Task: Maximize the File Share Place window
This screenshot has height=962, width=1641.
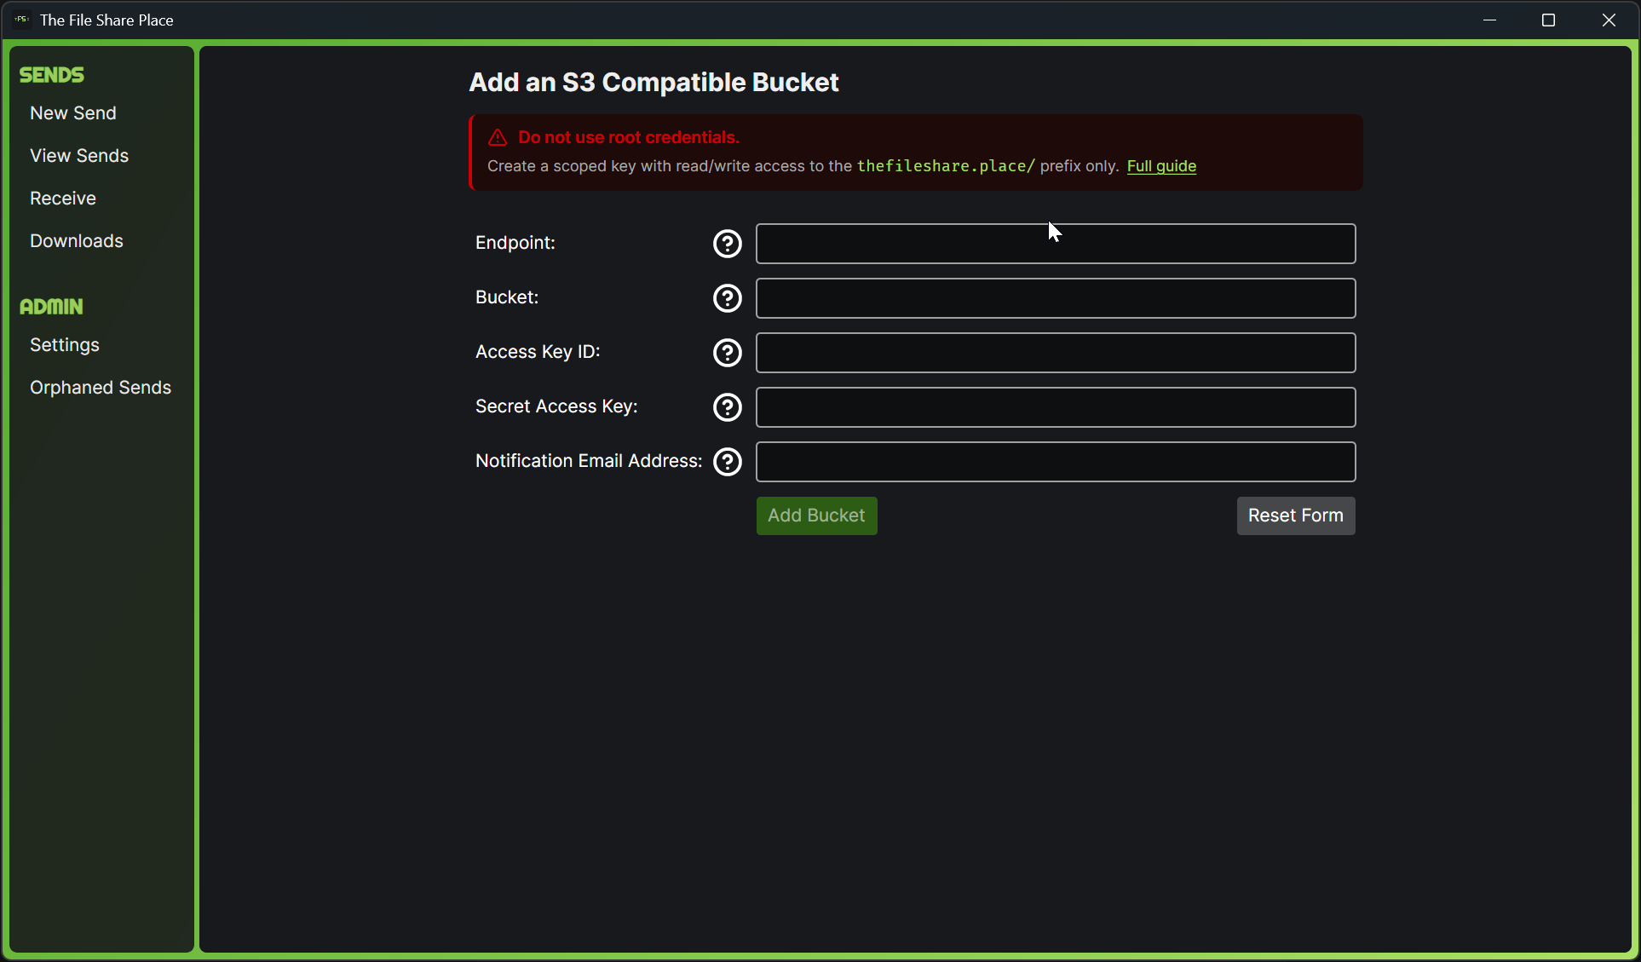Action: (x=1549, y=20)
